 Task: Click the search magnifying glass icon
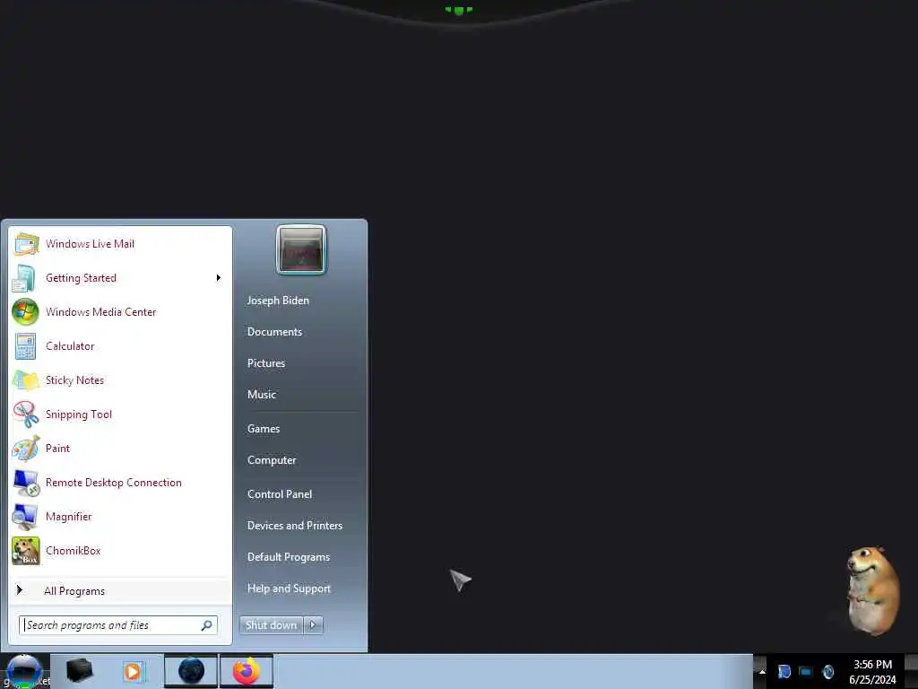[x=207, y=625]
